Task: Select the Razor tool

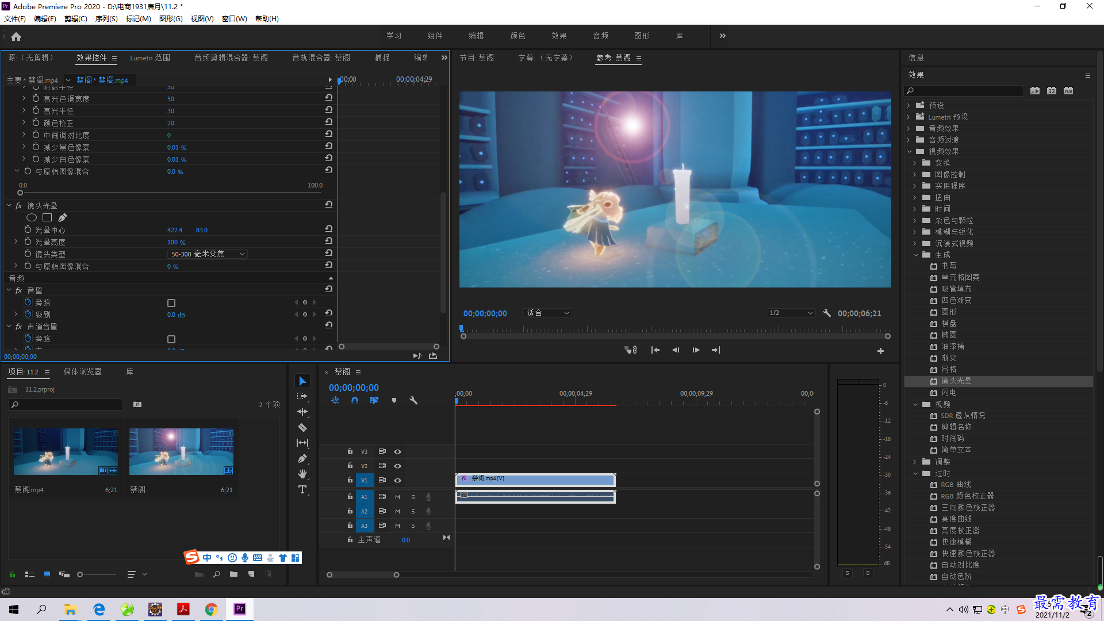Action: (302, 428)
